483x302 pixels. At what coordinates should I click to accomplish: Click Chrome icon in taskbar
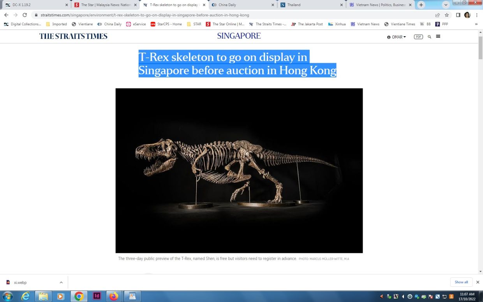click(x=79, y=296)
